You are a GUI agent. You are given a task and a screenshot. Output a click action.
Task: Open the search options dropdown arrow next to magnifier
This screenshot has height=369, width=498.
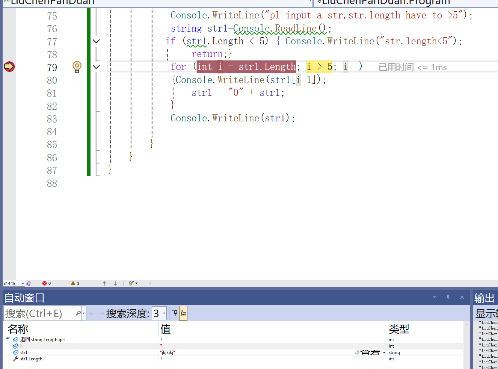84,313
